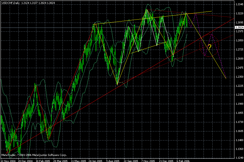Select the highlighted current price label 1.3024
The width and height of the screenshot is (244, 162).
239,27
